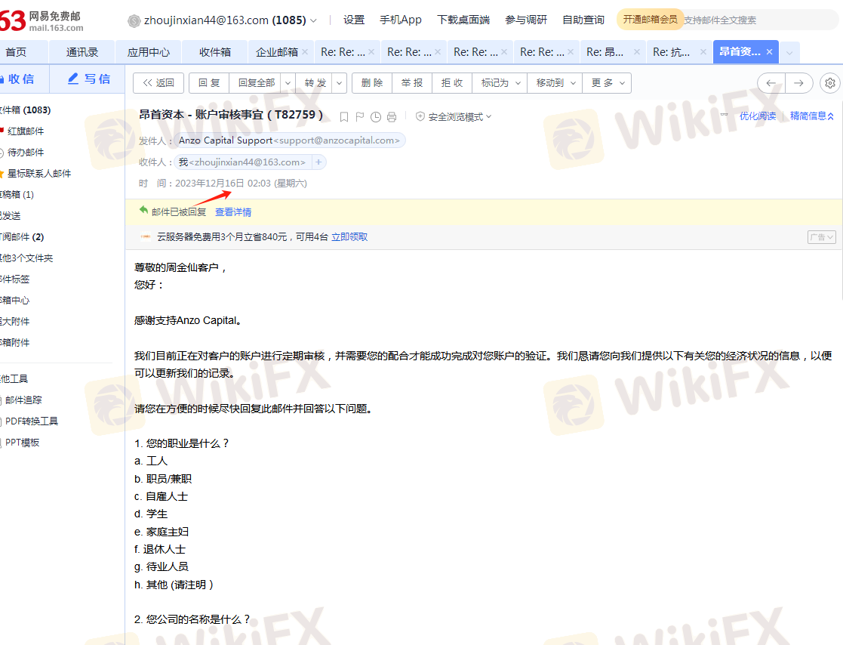Click the 回复 reply button
The image size is (843, 645).
(209, 83)
